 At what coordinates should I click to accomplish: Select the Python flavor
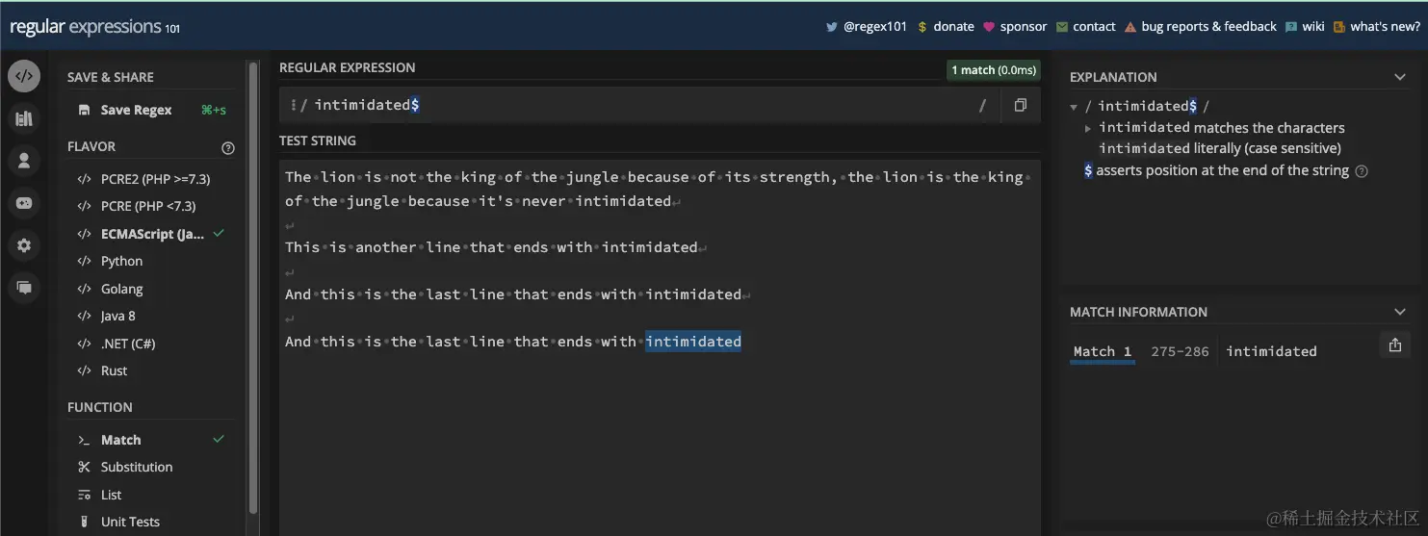click(121, 261)
